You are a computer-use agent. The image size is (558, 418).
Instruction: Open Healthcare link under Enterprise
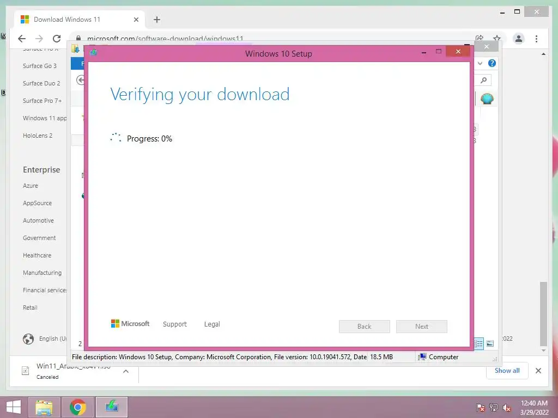37,255
